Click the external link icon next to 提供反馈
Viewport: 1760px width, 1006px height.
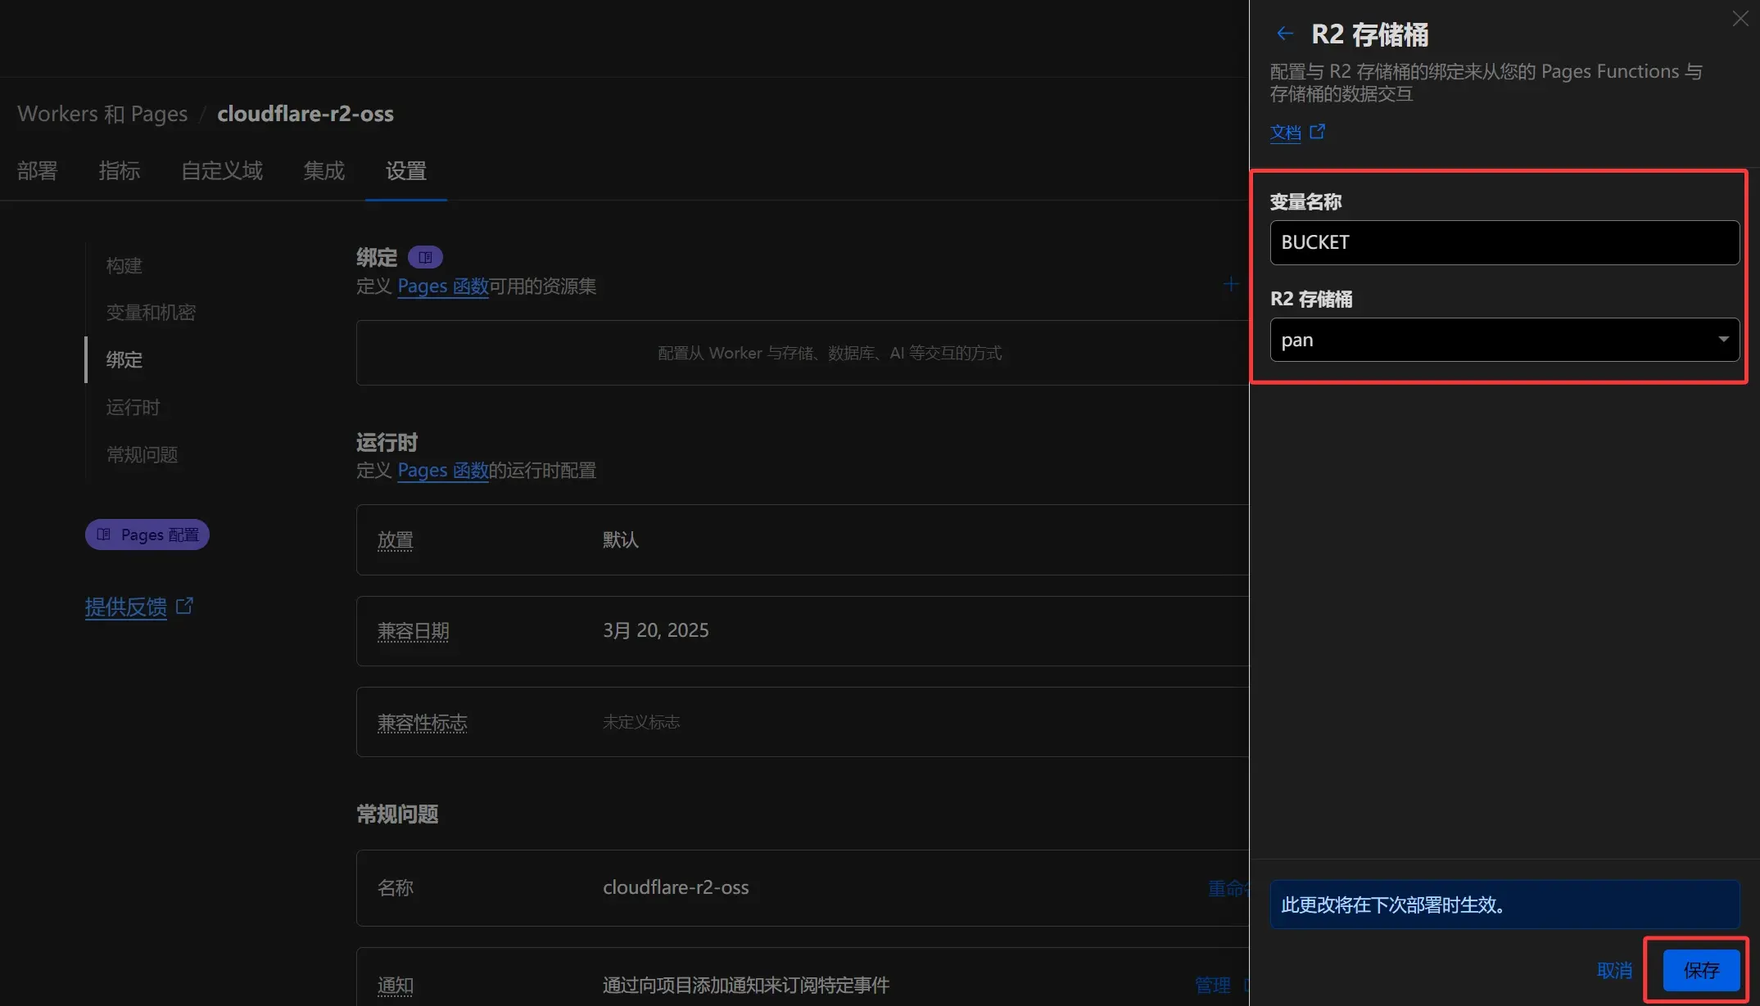(185, 606)
